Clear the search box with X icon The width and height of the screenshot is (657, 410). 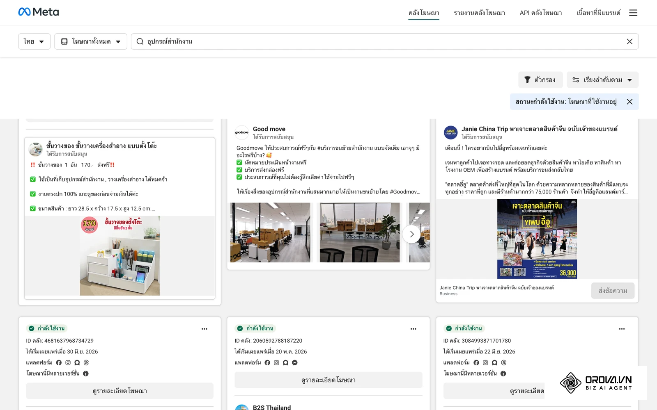(629, 41)
